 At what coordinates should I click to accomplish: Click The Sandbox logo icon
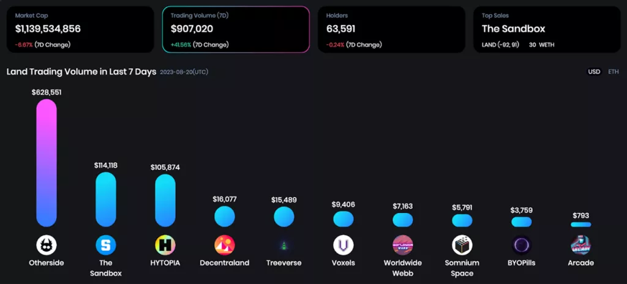tap(105, 245)
